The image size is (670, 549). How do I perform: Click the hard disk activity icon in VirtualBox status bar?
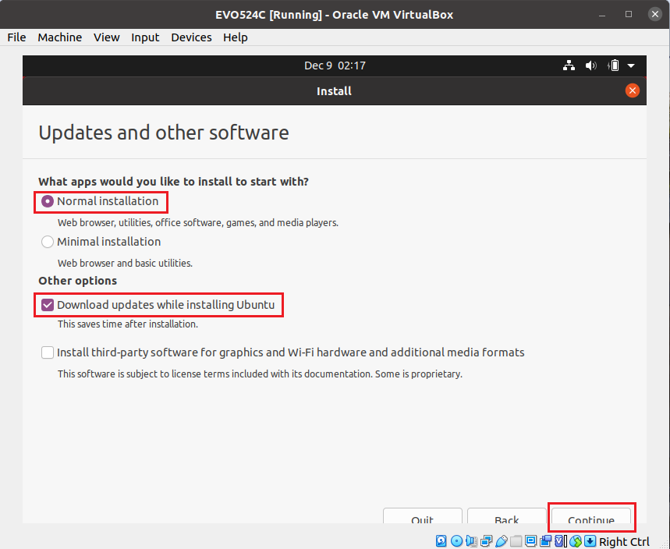[x=441, y=541]
